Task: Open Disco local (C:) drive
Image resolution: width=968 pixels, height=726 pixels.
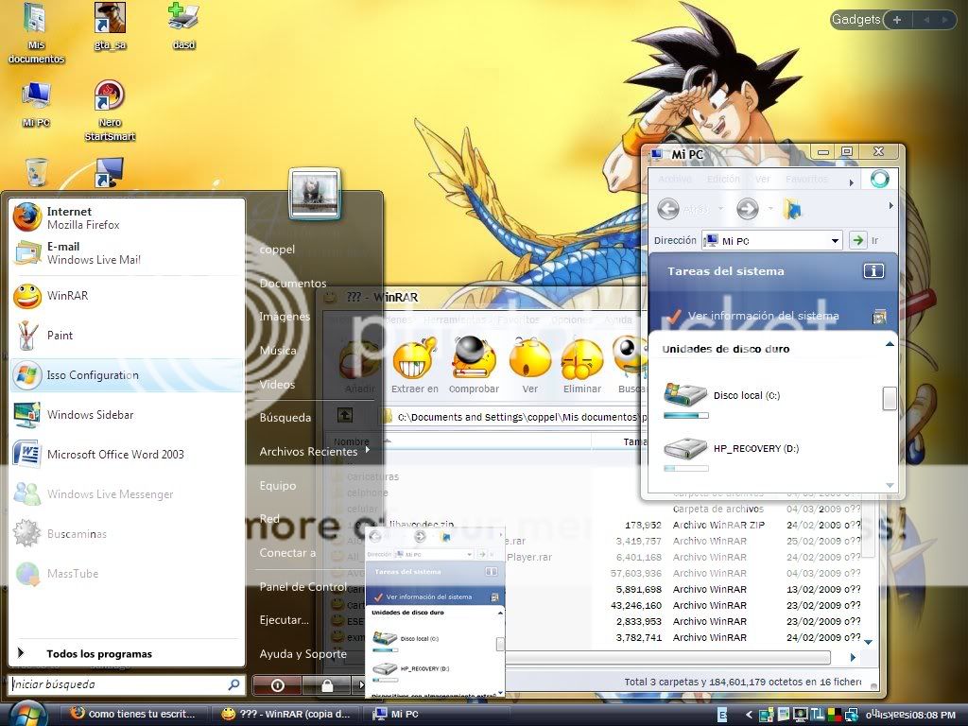Action: pyautogui.click(x=721, y=400)
